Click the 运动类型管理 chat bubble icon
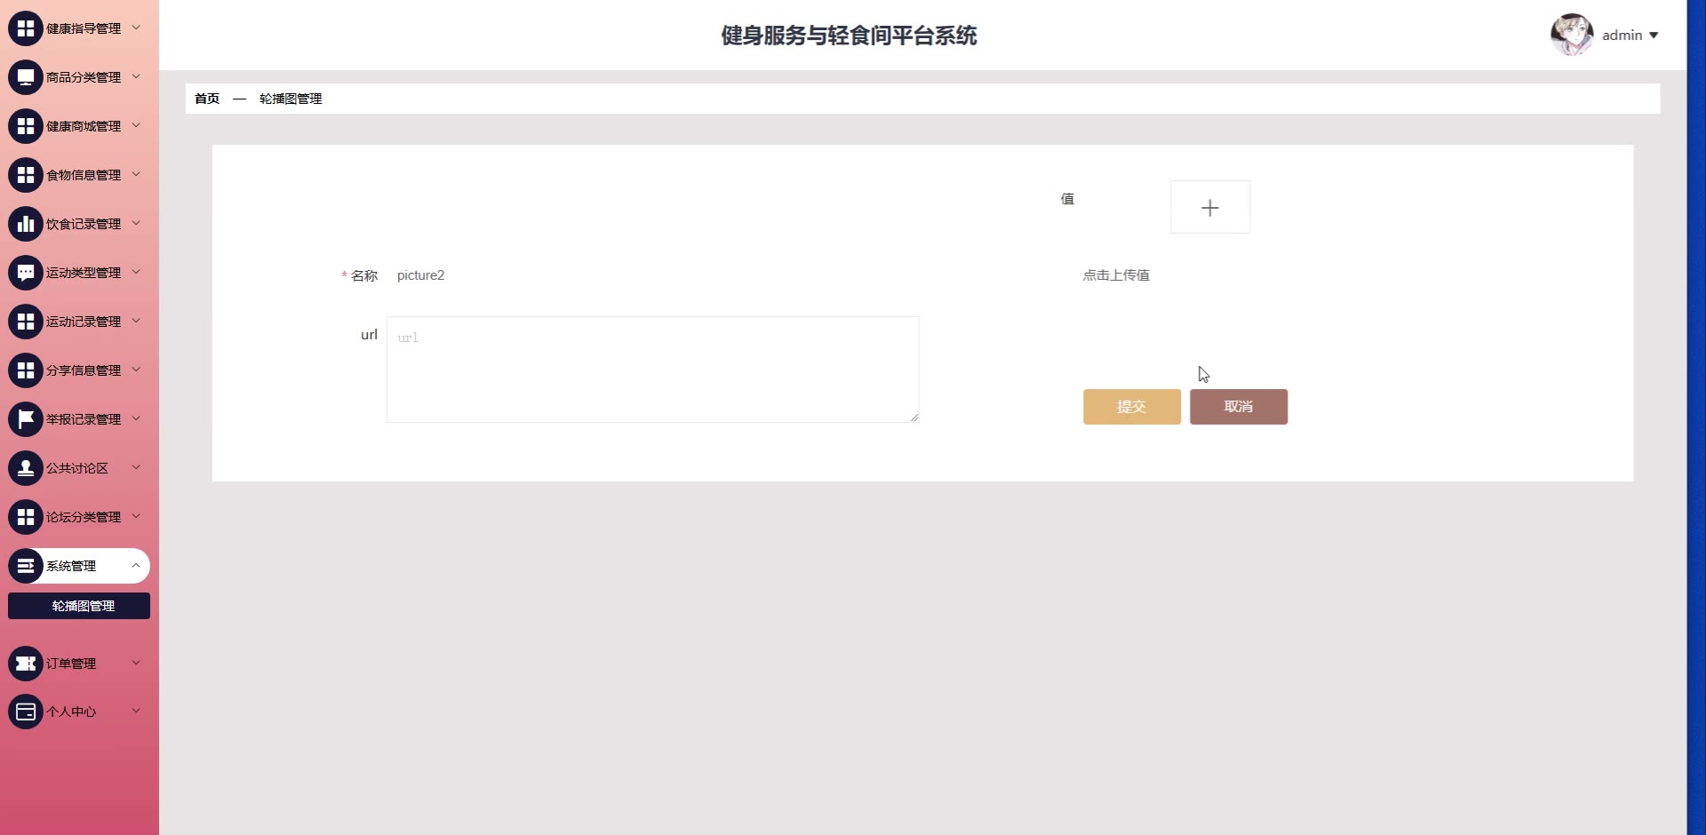Screen dimensions: 1706x835 (26, 273)
